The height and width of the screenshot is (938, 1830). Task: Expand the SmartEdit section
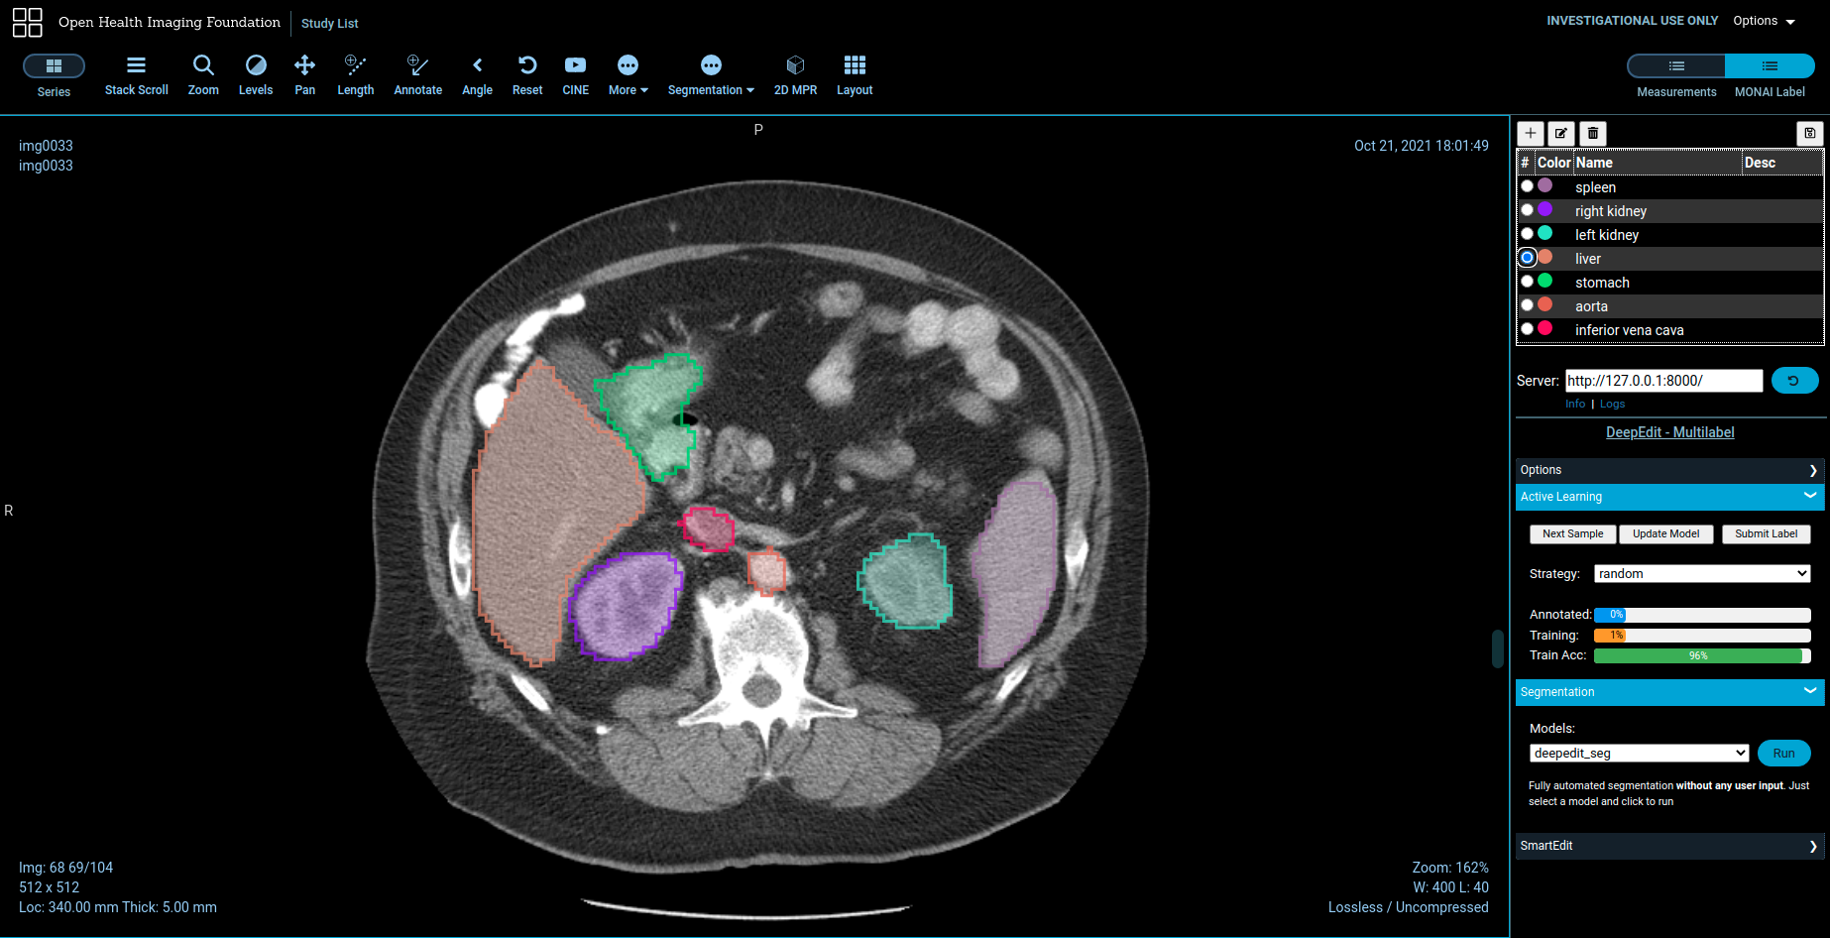(1669, 846)
